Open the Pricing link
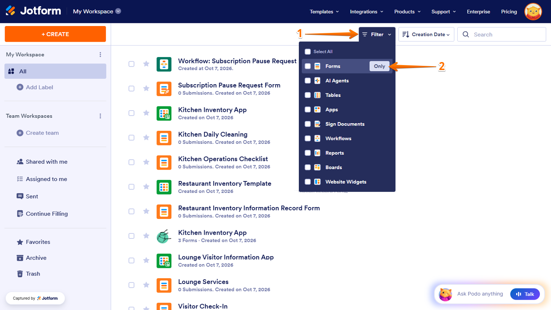This screenshot has width=551, height=310. (509, 11)
